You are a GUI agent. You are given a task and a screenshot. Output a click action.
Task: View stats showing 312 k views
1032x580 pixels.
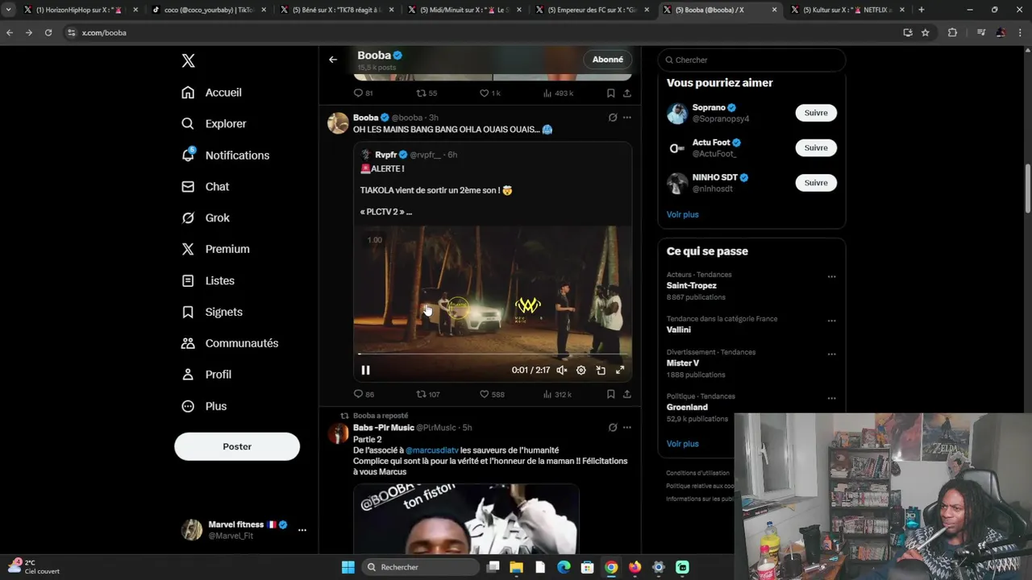[x=557, y=394]
